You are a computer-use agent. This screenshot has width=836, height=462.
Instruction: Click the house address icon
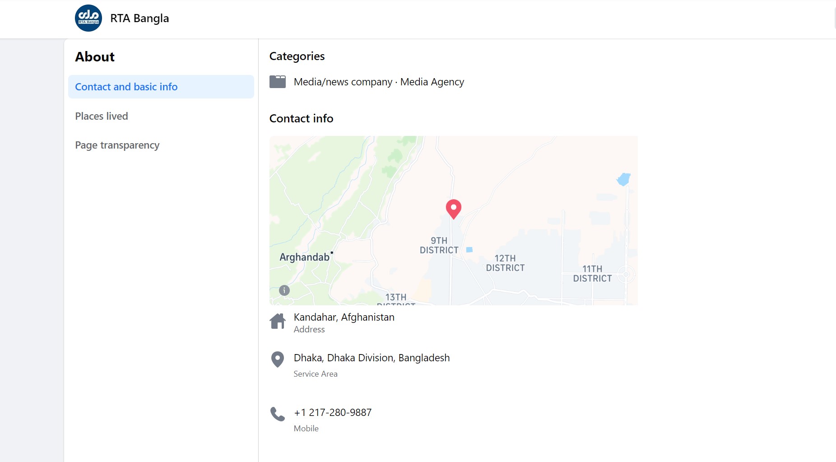tap(278, 322)
